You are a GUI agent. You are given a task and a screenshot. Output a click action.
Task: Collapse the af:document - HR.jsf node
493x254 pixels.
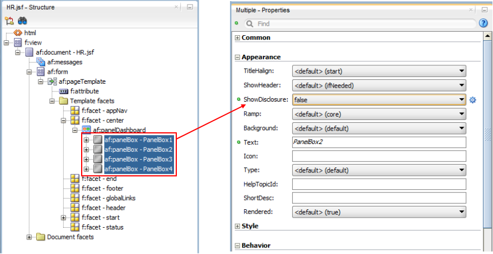tap(18, 52)
